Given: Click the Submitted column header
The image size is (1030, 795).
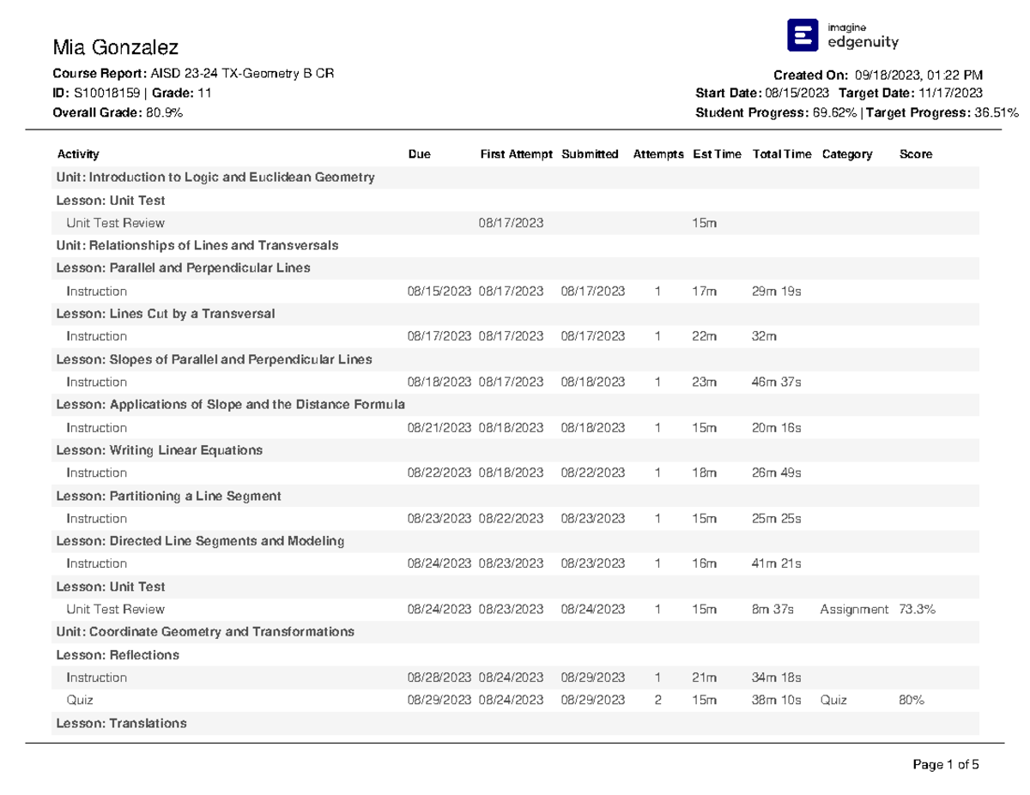Looking at the screenshot, I should [x=590, y=154].
